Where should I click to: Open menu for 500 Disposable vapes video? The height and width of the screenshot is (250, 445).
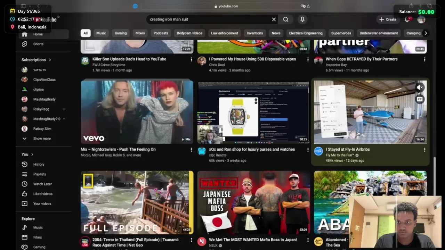308,59
